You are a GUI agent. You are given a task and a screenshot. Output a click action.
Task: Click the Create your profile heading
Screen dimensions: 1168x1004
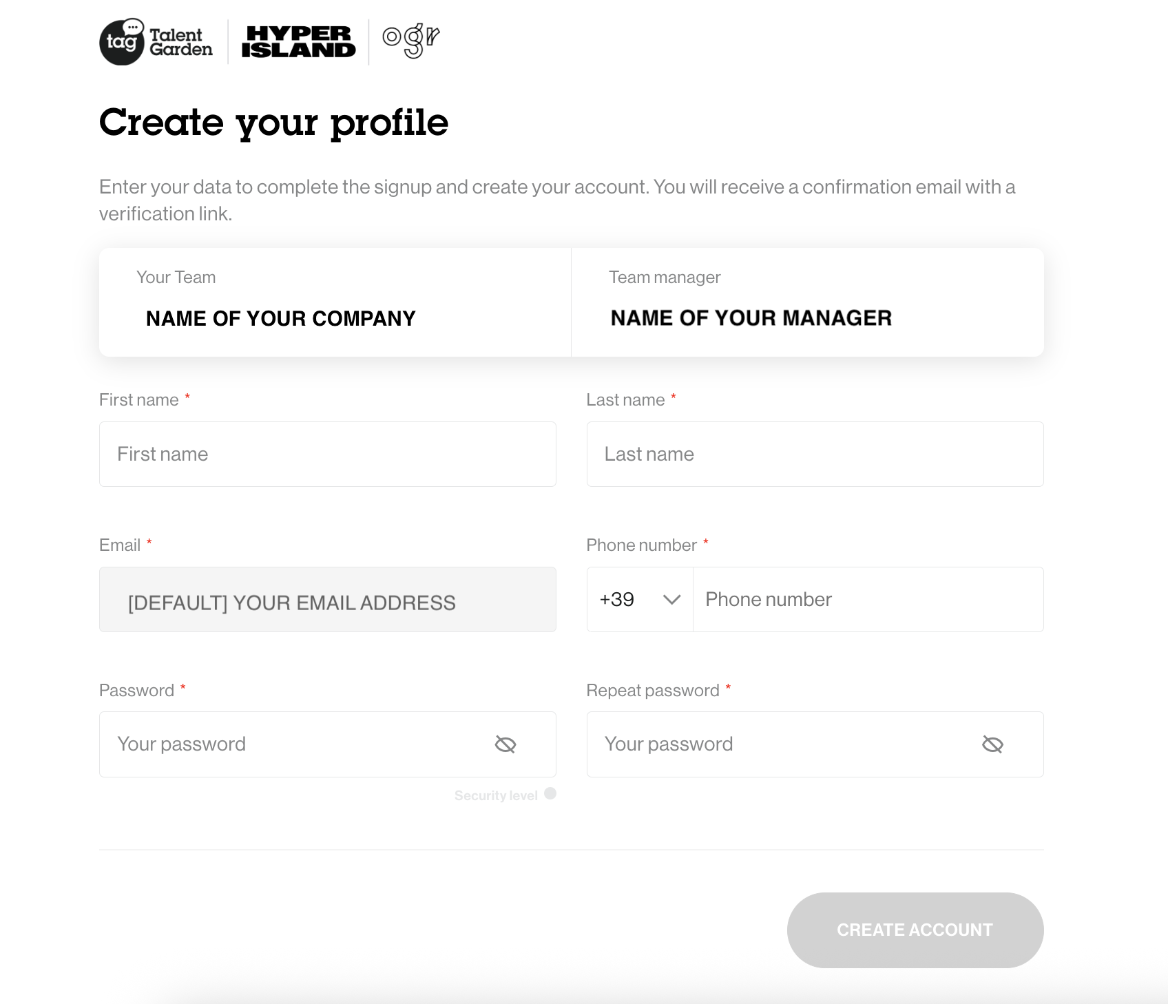(273, 123)
